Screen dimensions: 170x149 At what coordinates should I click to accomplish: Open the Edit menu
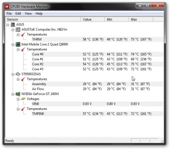[18, 14]
